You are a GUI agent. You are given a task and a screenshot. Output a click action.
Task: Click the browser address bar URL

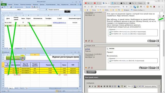point(114,7)
